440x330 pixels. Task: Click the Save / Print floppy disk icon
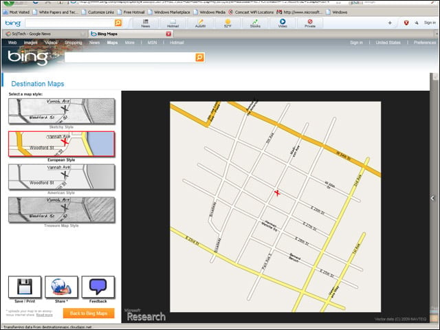[x=25, y=287]
